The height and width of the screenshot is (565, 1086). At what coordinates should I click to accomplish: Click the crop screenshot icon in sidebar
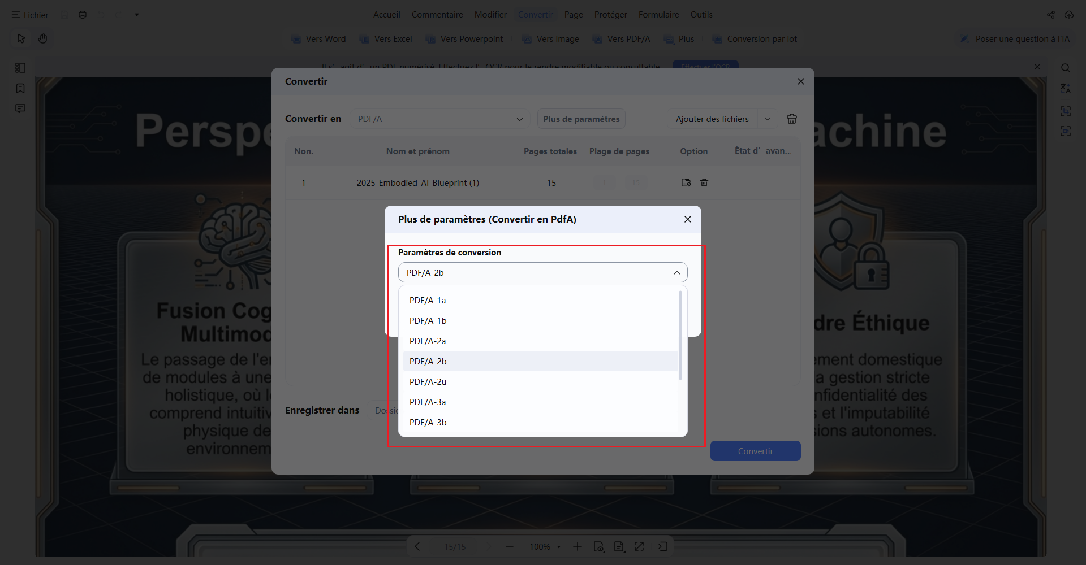coord(1066,111)
